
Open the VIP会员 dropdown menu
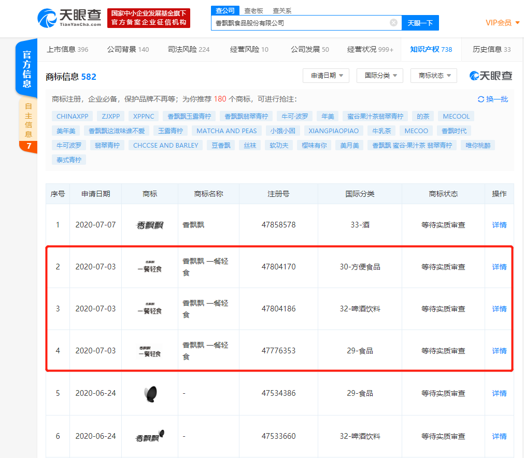[x=502, y=23]
